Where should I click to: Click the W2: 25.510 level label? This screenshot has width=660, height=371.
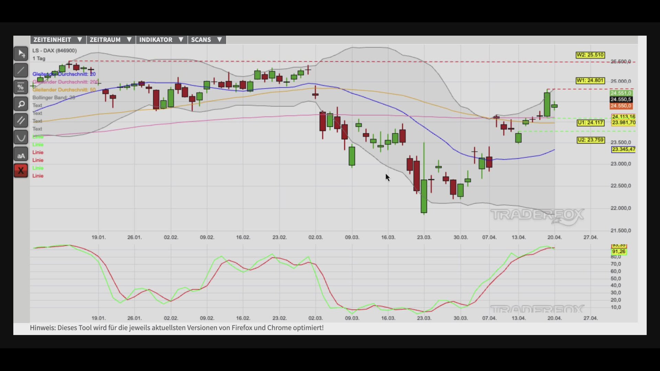tap(590, 55)
